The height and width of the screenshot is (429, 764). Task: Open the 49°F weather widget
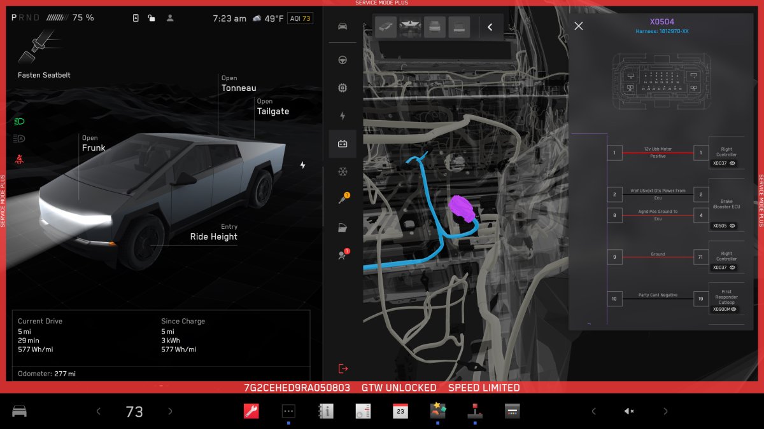pyautogui.click(x=267, y=18)
